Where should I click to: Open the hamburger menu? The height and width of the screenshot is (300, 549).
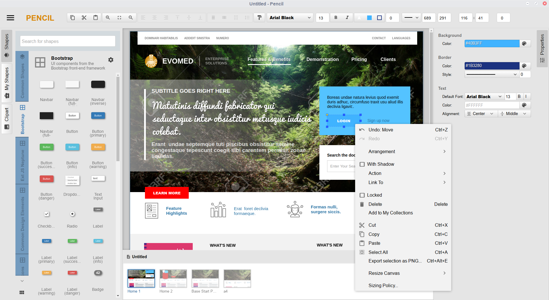[x=10, y=17]
